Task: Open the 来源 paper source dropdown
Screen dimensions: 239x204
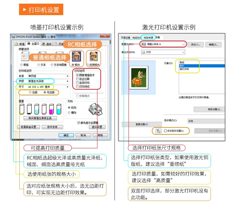Action: tap(48, 76)
